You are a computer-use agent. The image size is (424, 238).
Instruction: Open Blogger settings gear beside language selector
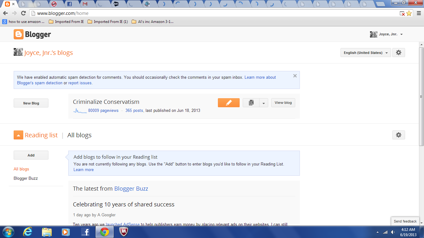click(399, 53)
